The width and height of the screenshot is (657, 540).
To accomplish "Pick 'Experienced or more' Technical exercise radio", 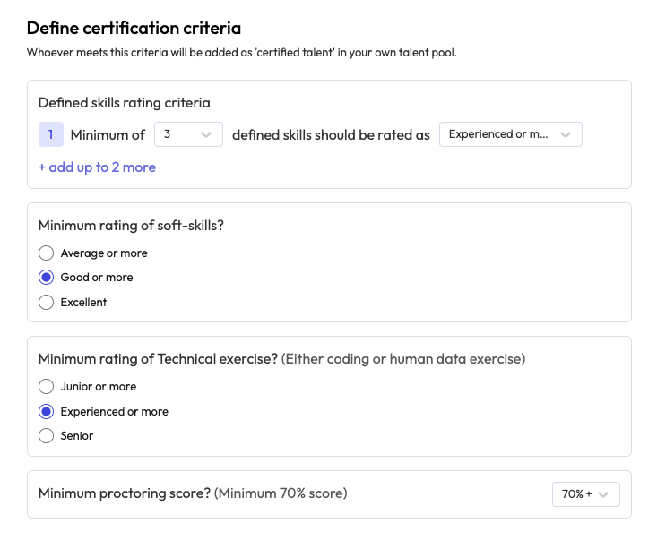I will pos(47,412).
